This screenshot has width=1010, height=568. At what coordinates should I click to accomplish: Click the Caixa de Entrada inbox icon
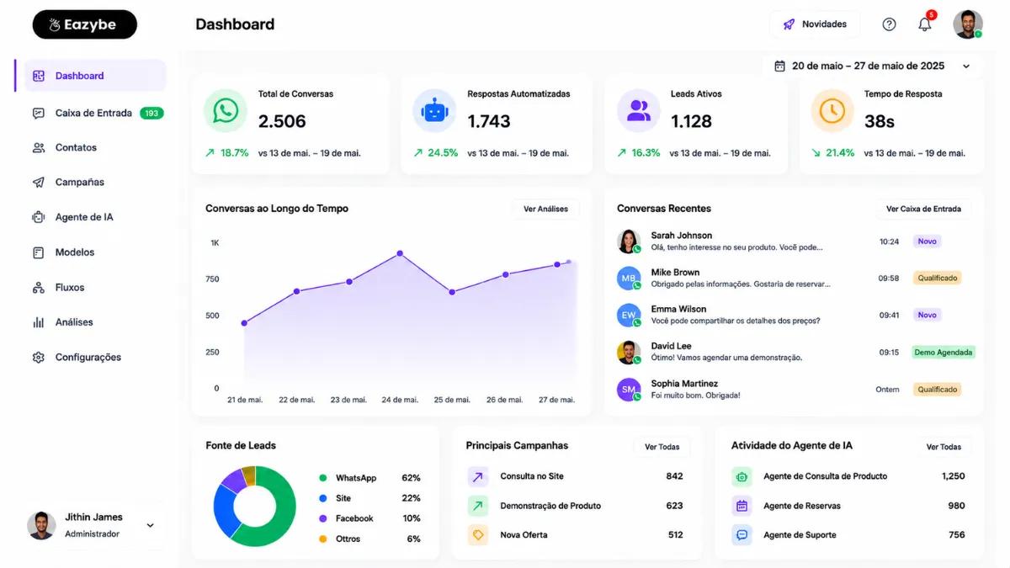(x=39, y=113)
